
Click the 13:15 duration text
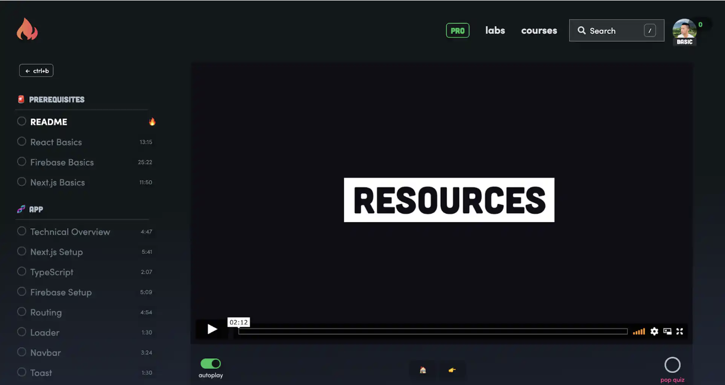tap(146, 142)
